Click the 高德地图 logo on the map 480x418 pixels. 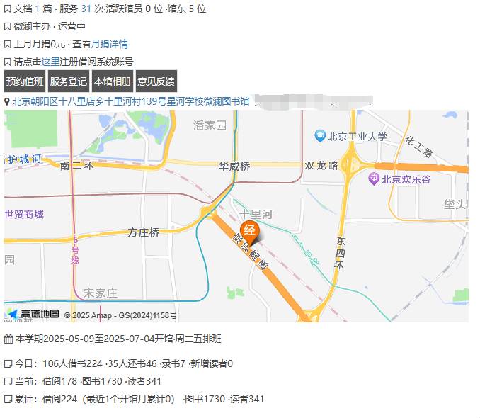tap(33, 314)
